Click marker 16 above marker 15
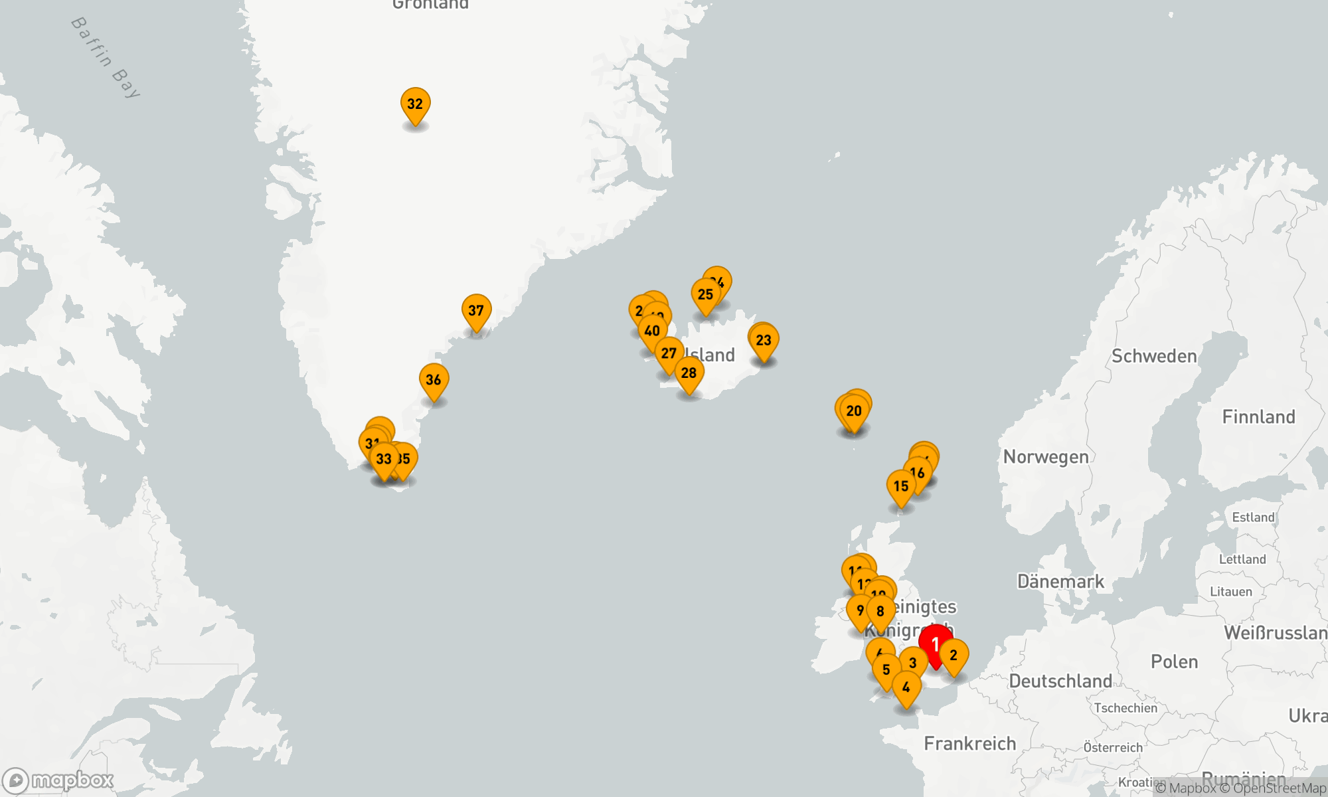 (918, 474)
